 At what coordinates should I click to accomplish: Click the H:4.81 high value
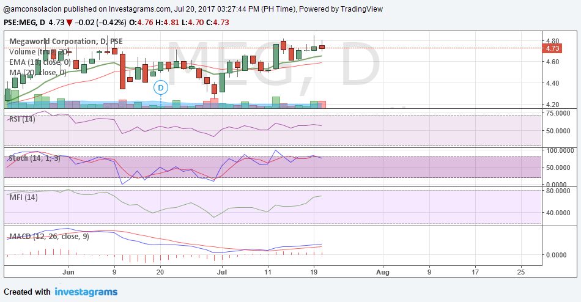[x=167, y=22]
